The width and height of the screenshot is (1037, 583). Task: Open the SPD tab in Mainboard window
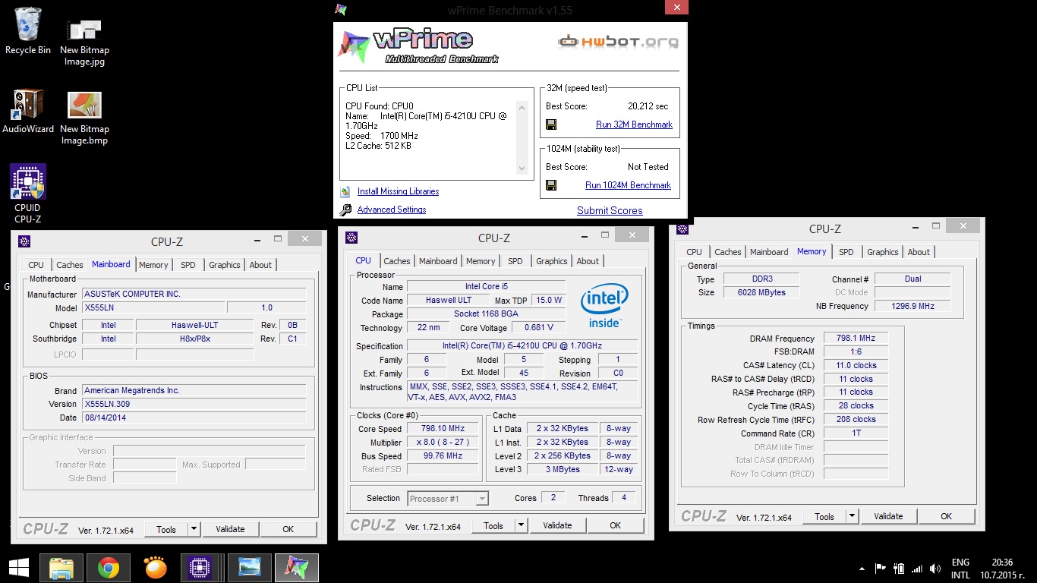tap(188, 265)
